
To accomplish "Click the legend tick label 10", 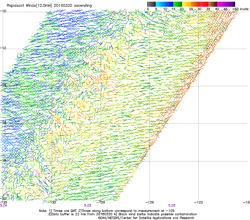I will 165,9.
